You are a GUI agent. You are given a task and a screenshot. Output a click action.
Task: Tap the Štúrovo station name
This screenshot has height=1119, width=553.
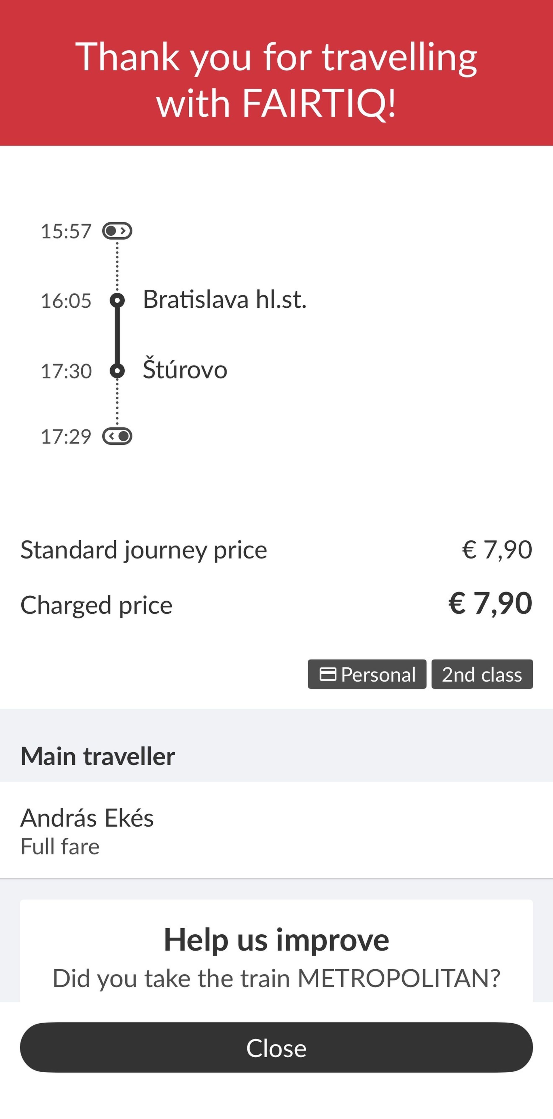(185, 370)
